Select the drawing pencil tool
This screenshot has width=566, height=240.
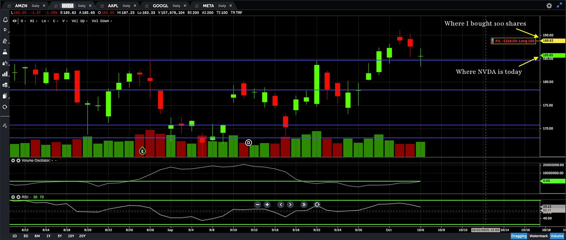(5, 40)
